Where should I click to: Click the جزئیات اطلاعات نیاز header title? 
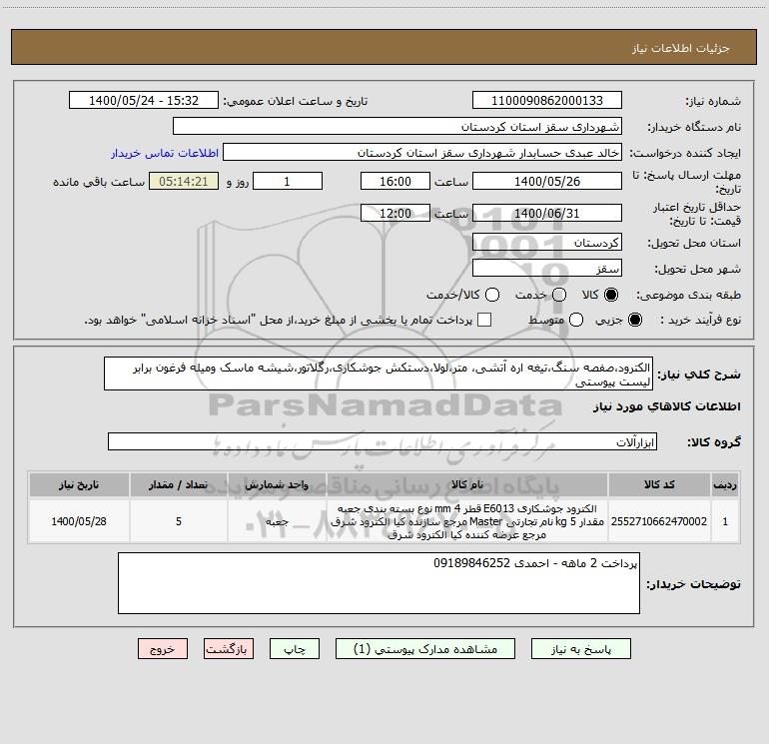coord(681,48)
